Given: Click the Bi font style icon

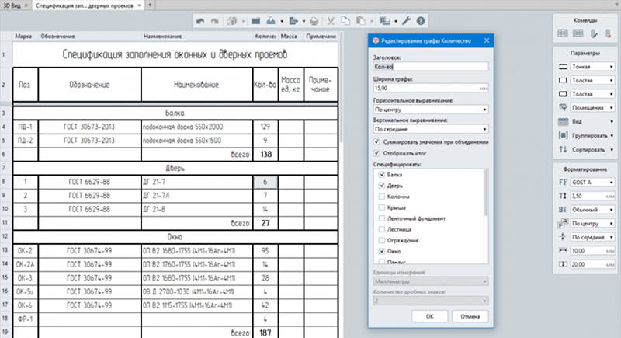Looking at the screenshot, I should (x=563, y=210).
